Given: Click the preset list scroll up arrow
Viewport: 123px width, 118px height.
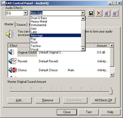Looking at the screenshot, I should (x=83, y=18).
